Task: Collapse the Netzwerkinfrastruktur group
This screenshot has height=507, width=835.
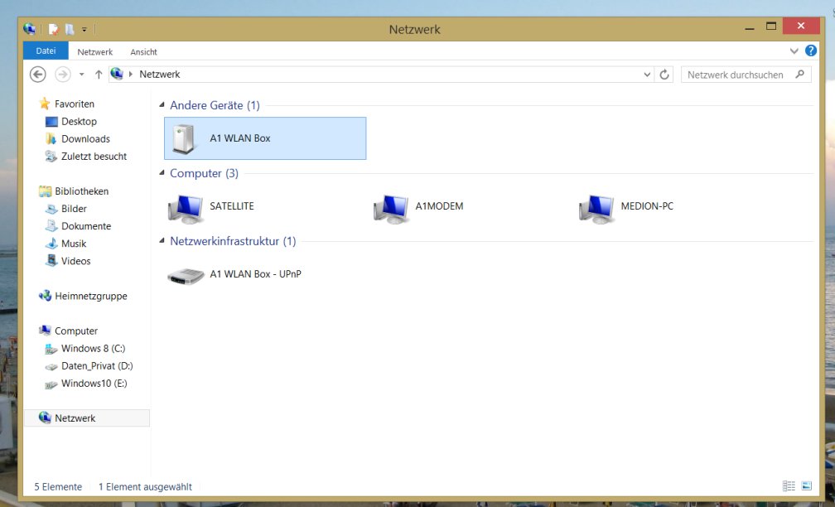Action: (162, 241)
